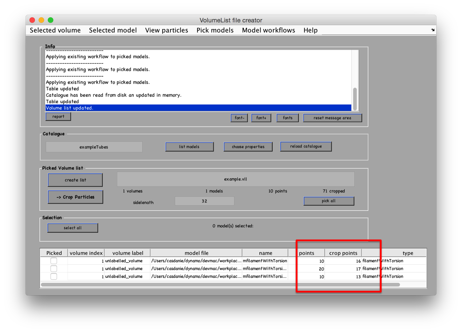Screen dimensions: 462x332
Task: Click the report button
Action: [58, 117]
